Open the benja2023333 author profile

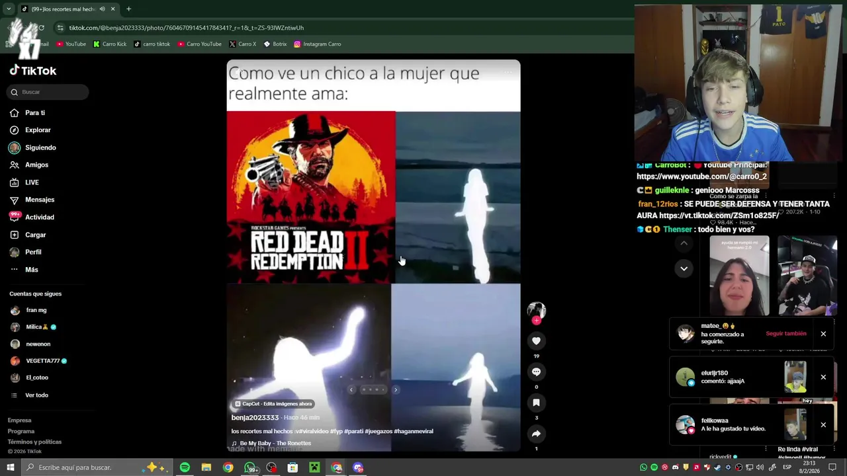(255, 418)
